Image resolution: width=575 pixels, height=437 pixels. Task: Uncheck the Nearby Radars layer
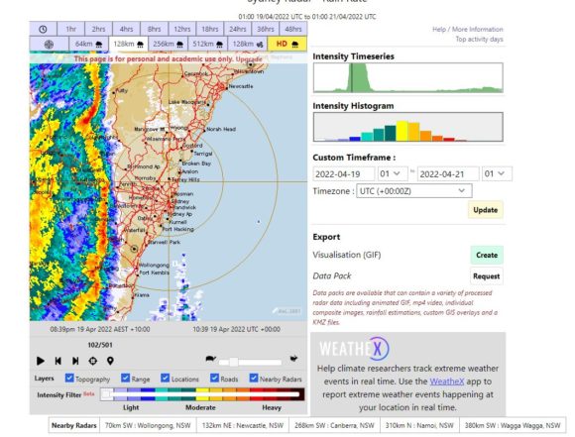[254, 378]
